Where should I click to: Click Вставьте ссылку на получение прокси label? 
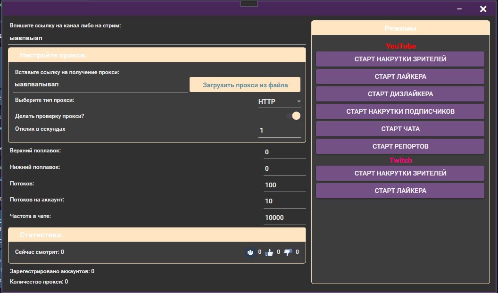[67, 72]
